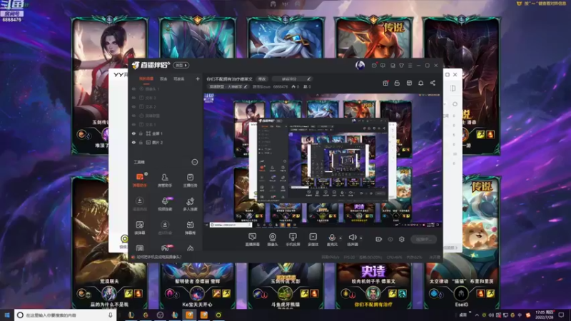571x321 pixels.
Task: Click room number 6868476 text
Action: (11, 20)
